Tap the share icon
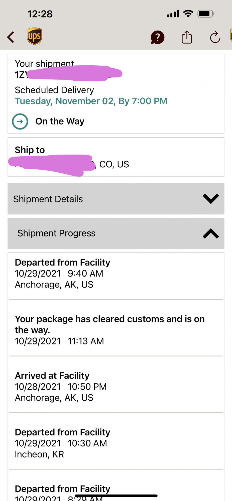This screenshot has width=232, height=501. click(x=187, y=37)
